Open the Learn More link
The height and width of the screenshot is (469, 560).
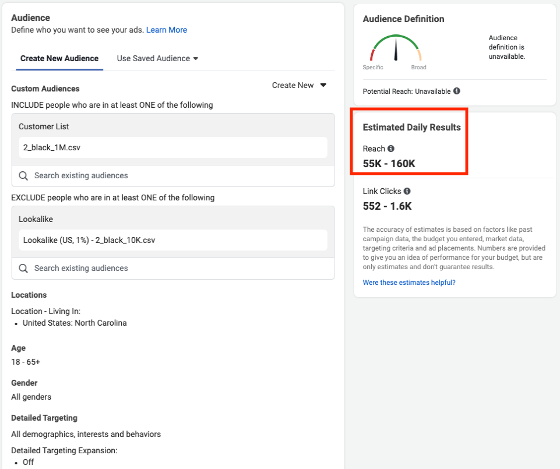[167, 30]
